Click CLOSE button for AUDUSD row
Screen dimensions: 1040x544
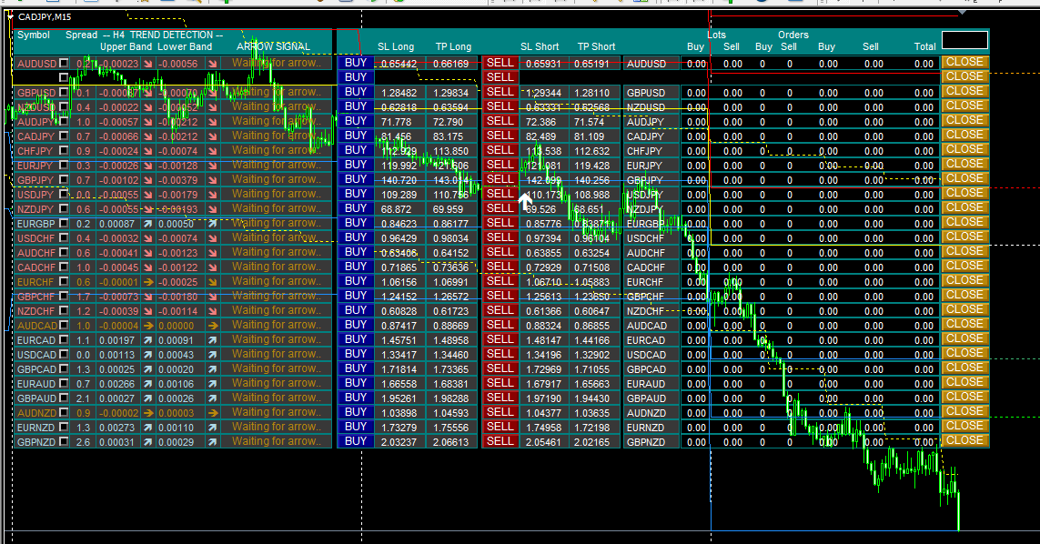(965, 62)
